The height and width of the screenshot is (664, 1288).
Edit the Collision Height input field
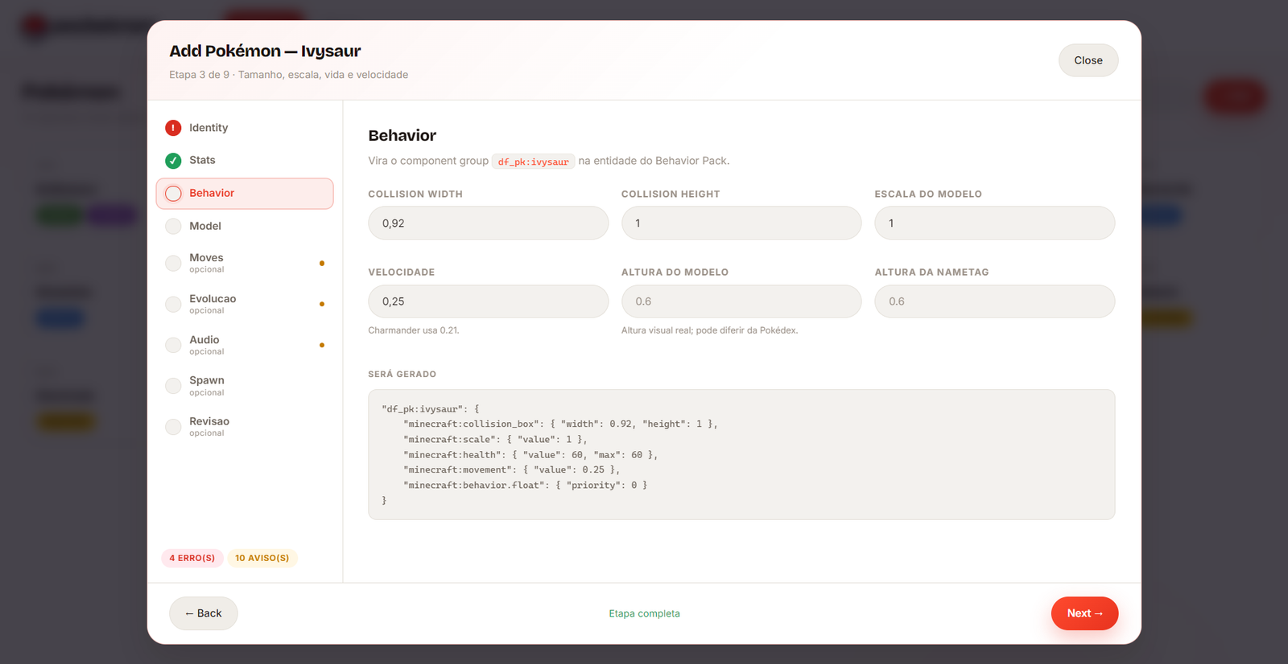[741, 223]
